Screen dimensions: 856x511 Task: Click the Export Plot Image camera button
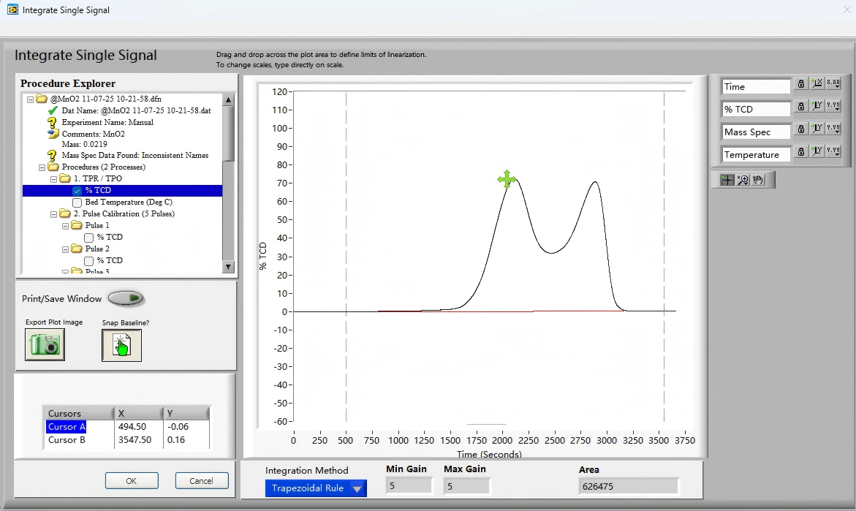pyautogui.click(x=45, y=345)
